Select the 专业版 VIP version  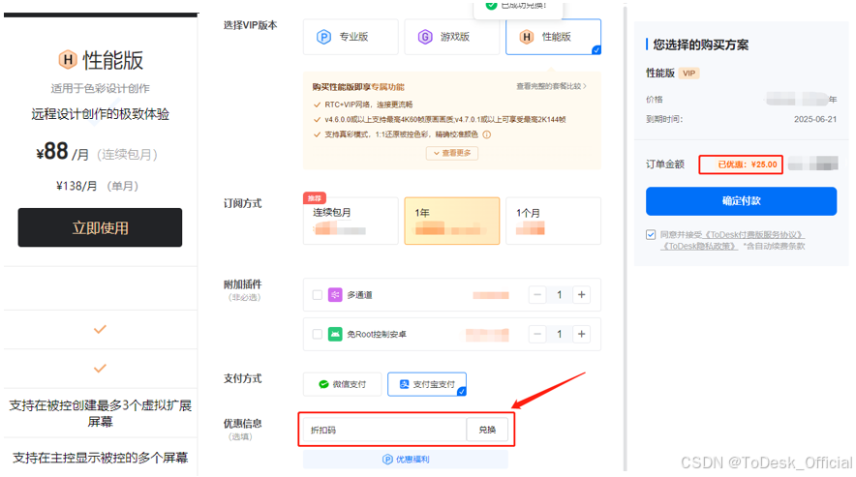click(351, 37)
